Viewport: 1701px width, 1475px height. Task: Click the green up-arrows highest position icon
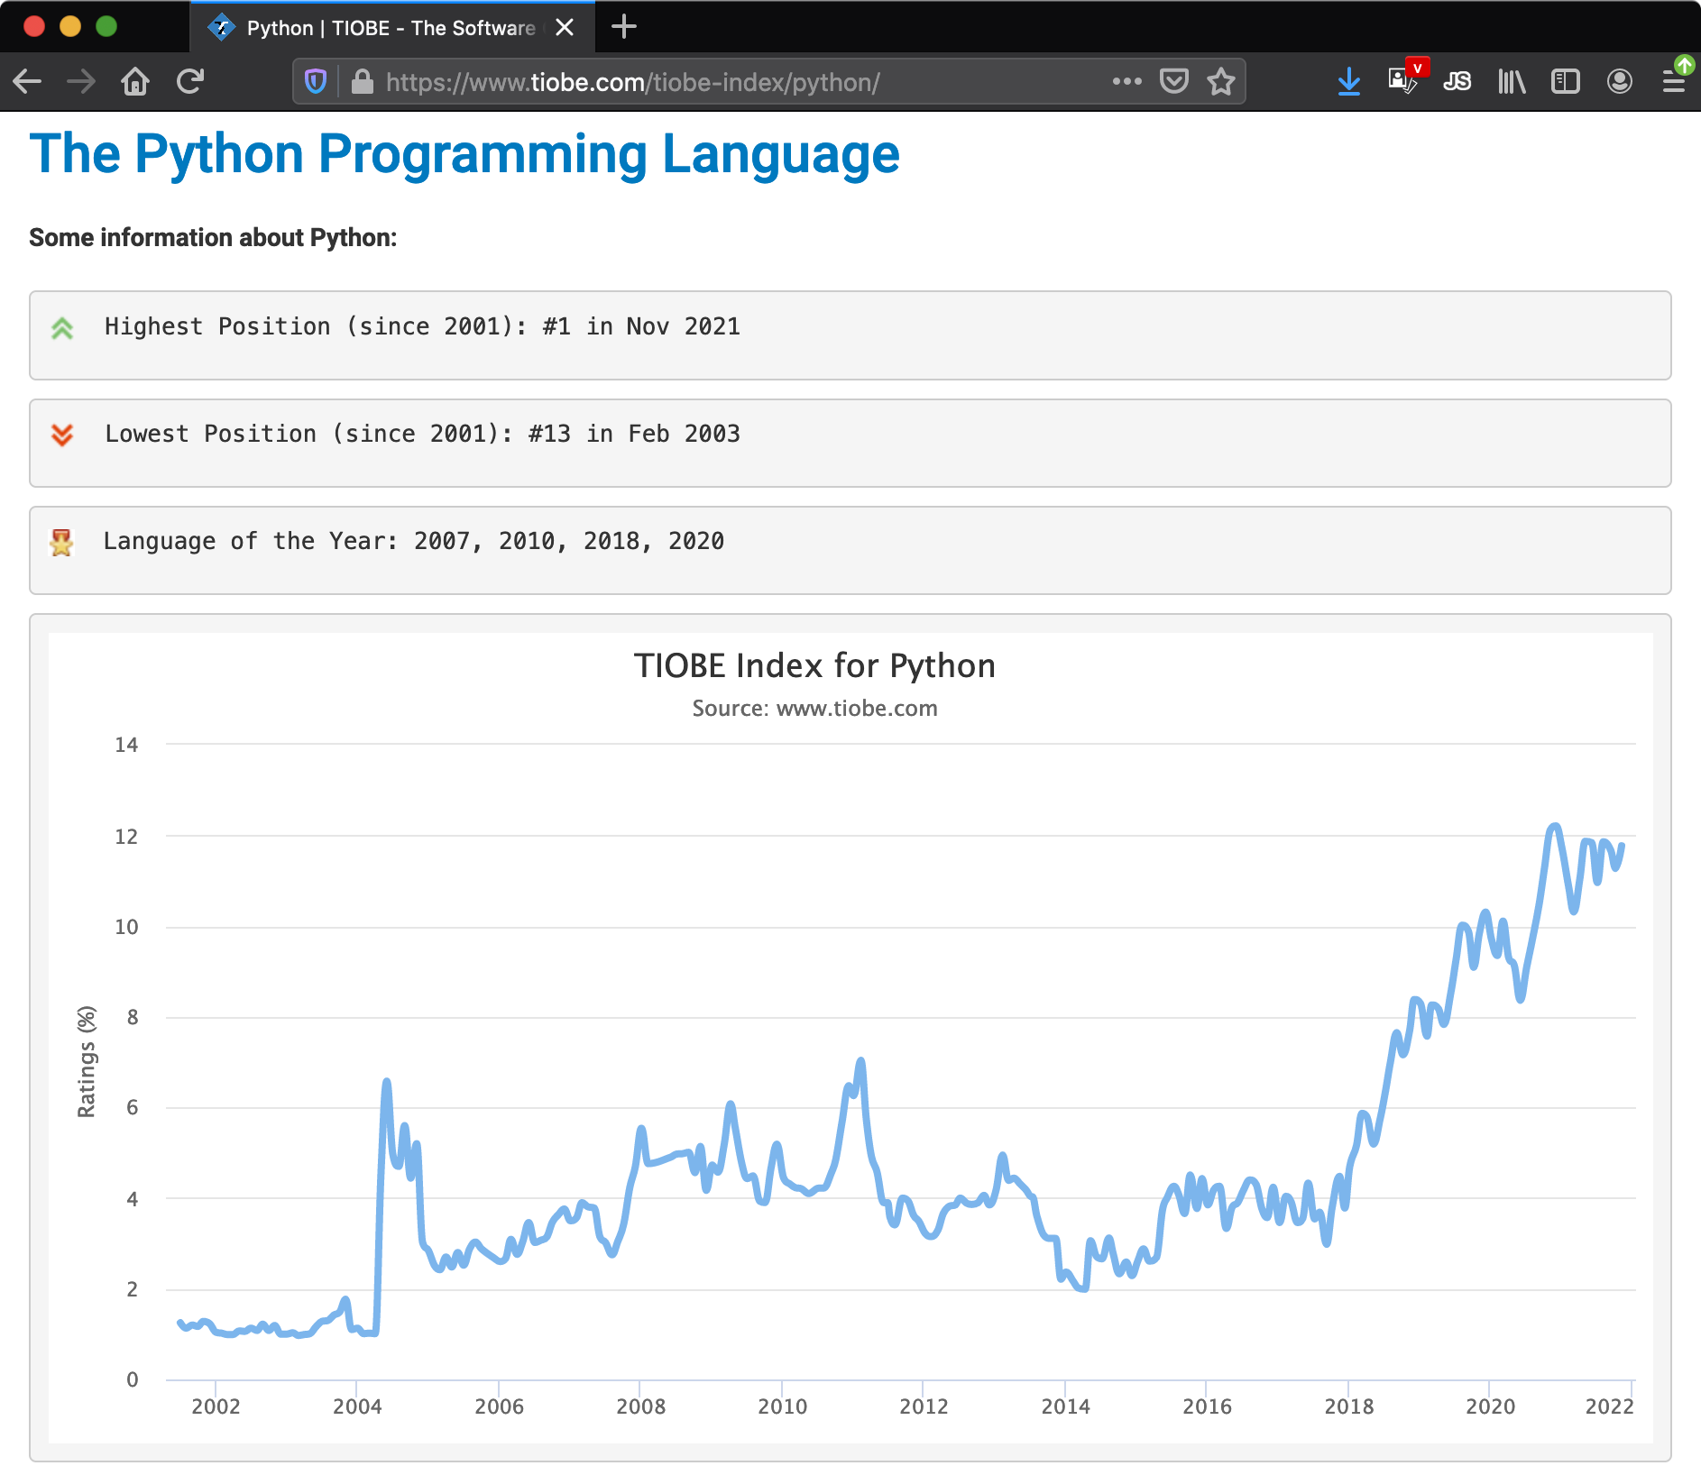62,328
